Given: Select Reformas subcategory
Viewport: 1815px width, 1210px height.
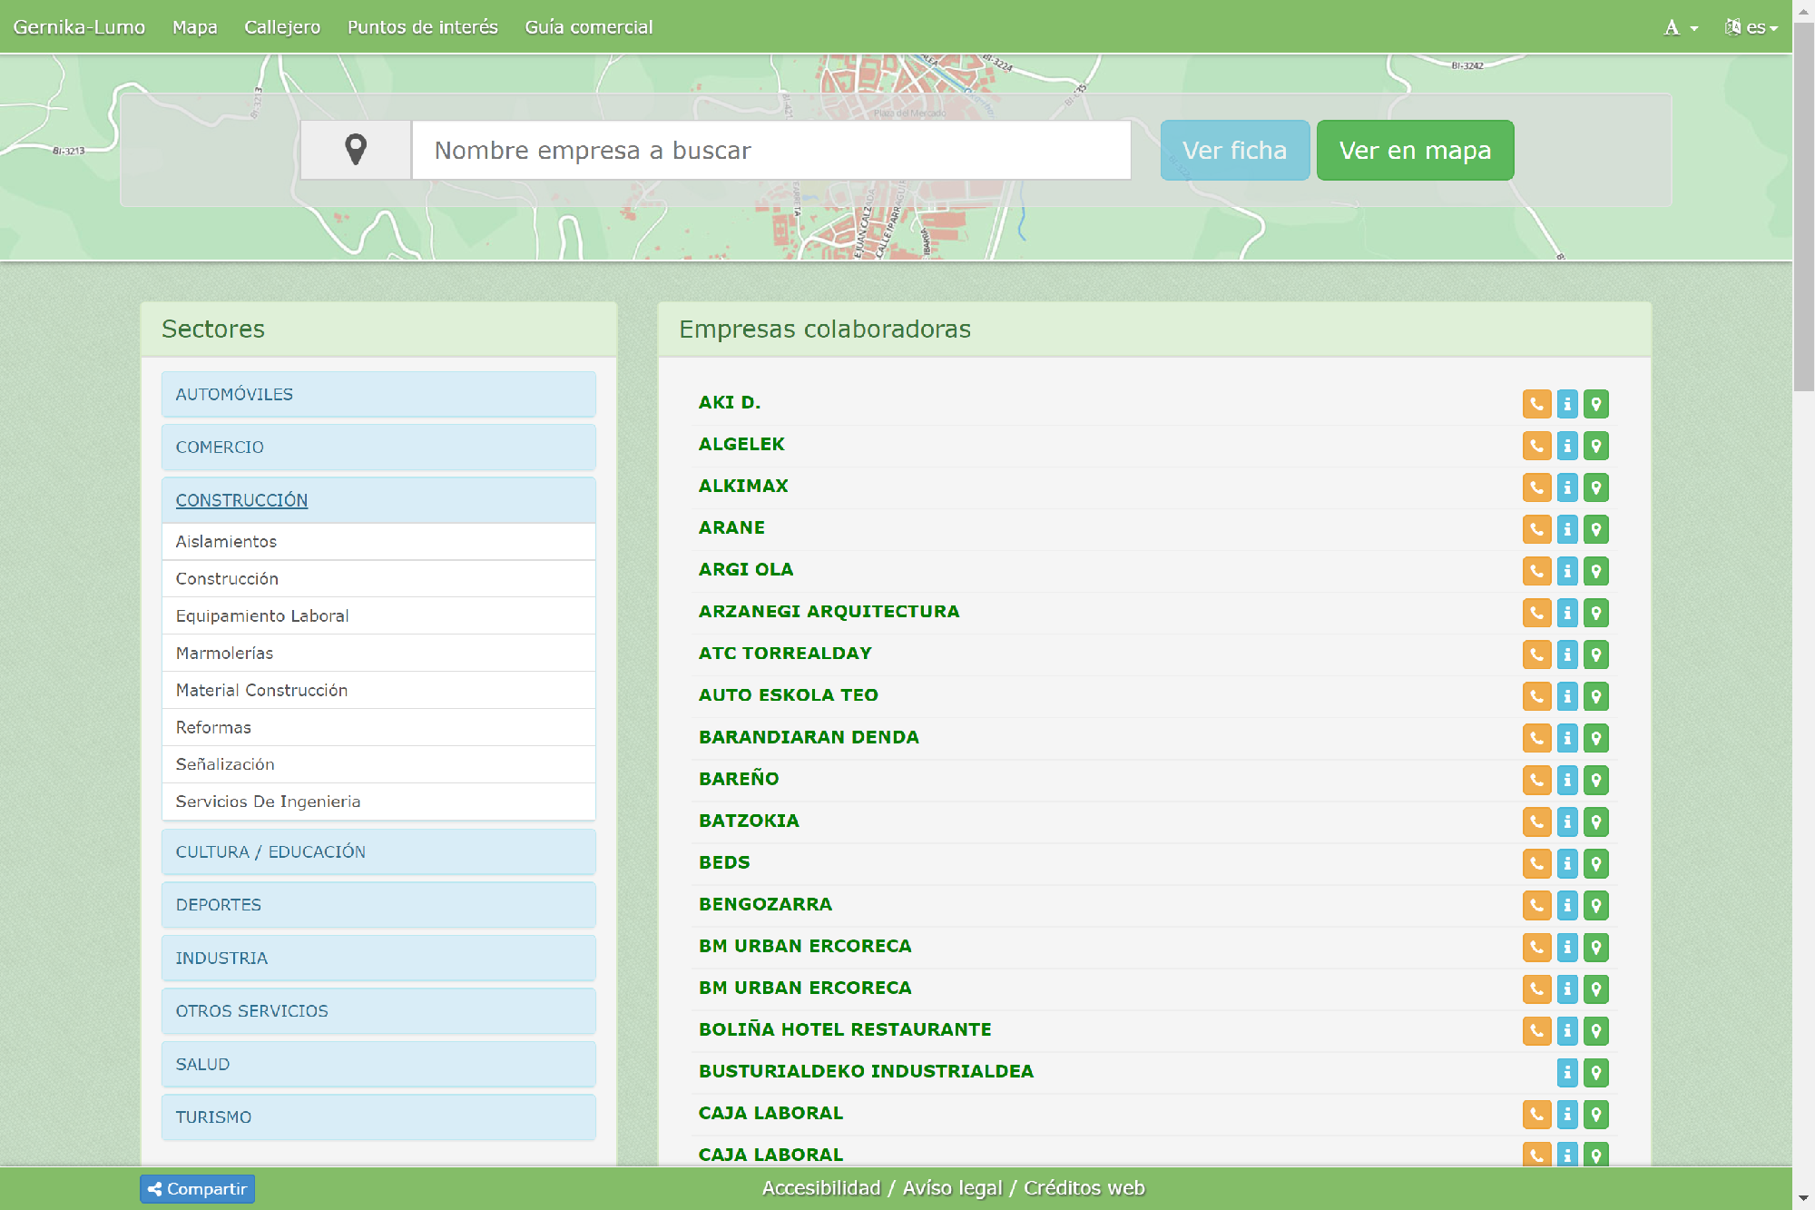Looking at the screenshot, I should 213,727.
